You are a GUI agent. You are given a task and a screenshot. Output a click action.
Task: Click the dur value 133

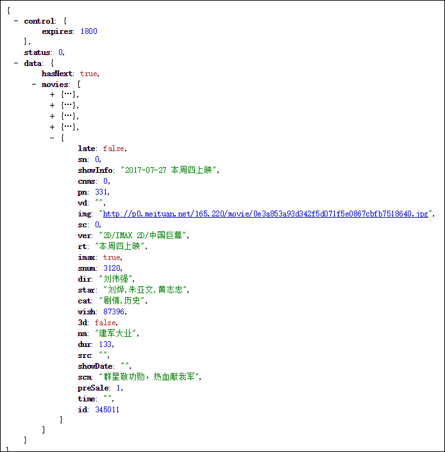tap(105, 344)
